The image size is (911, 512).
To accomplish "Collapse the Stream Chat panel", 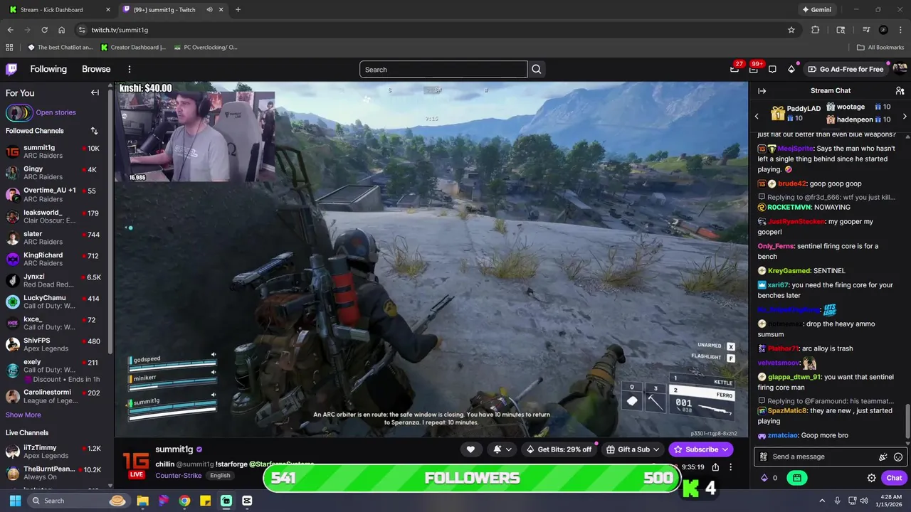I will point(762,91).
